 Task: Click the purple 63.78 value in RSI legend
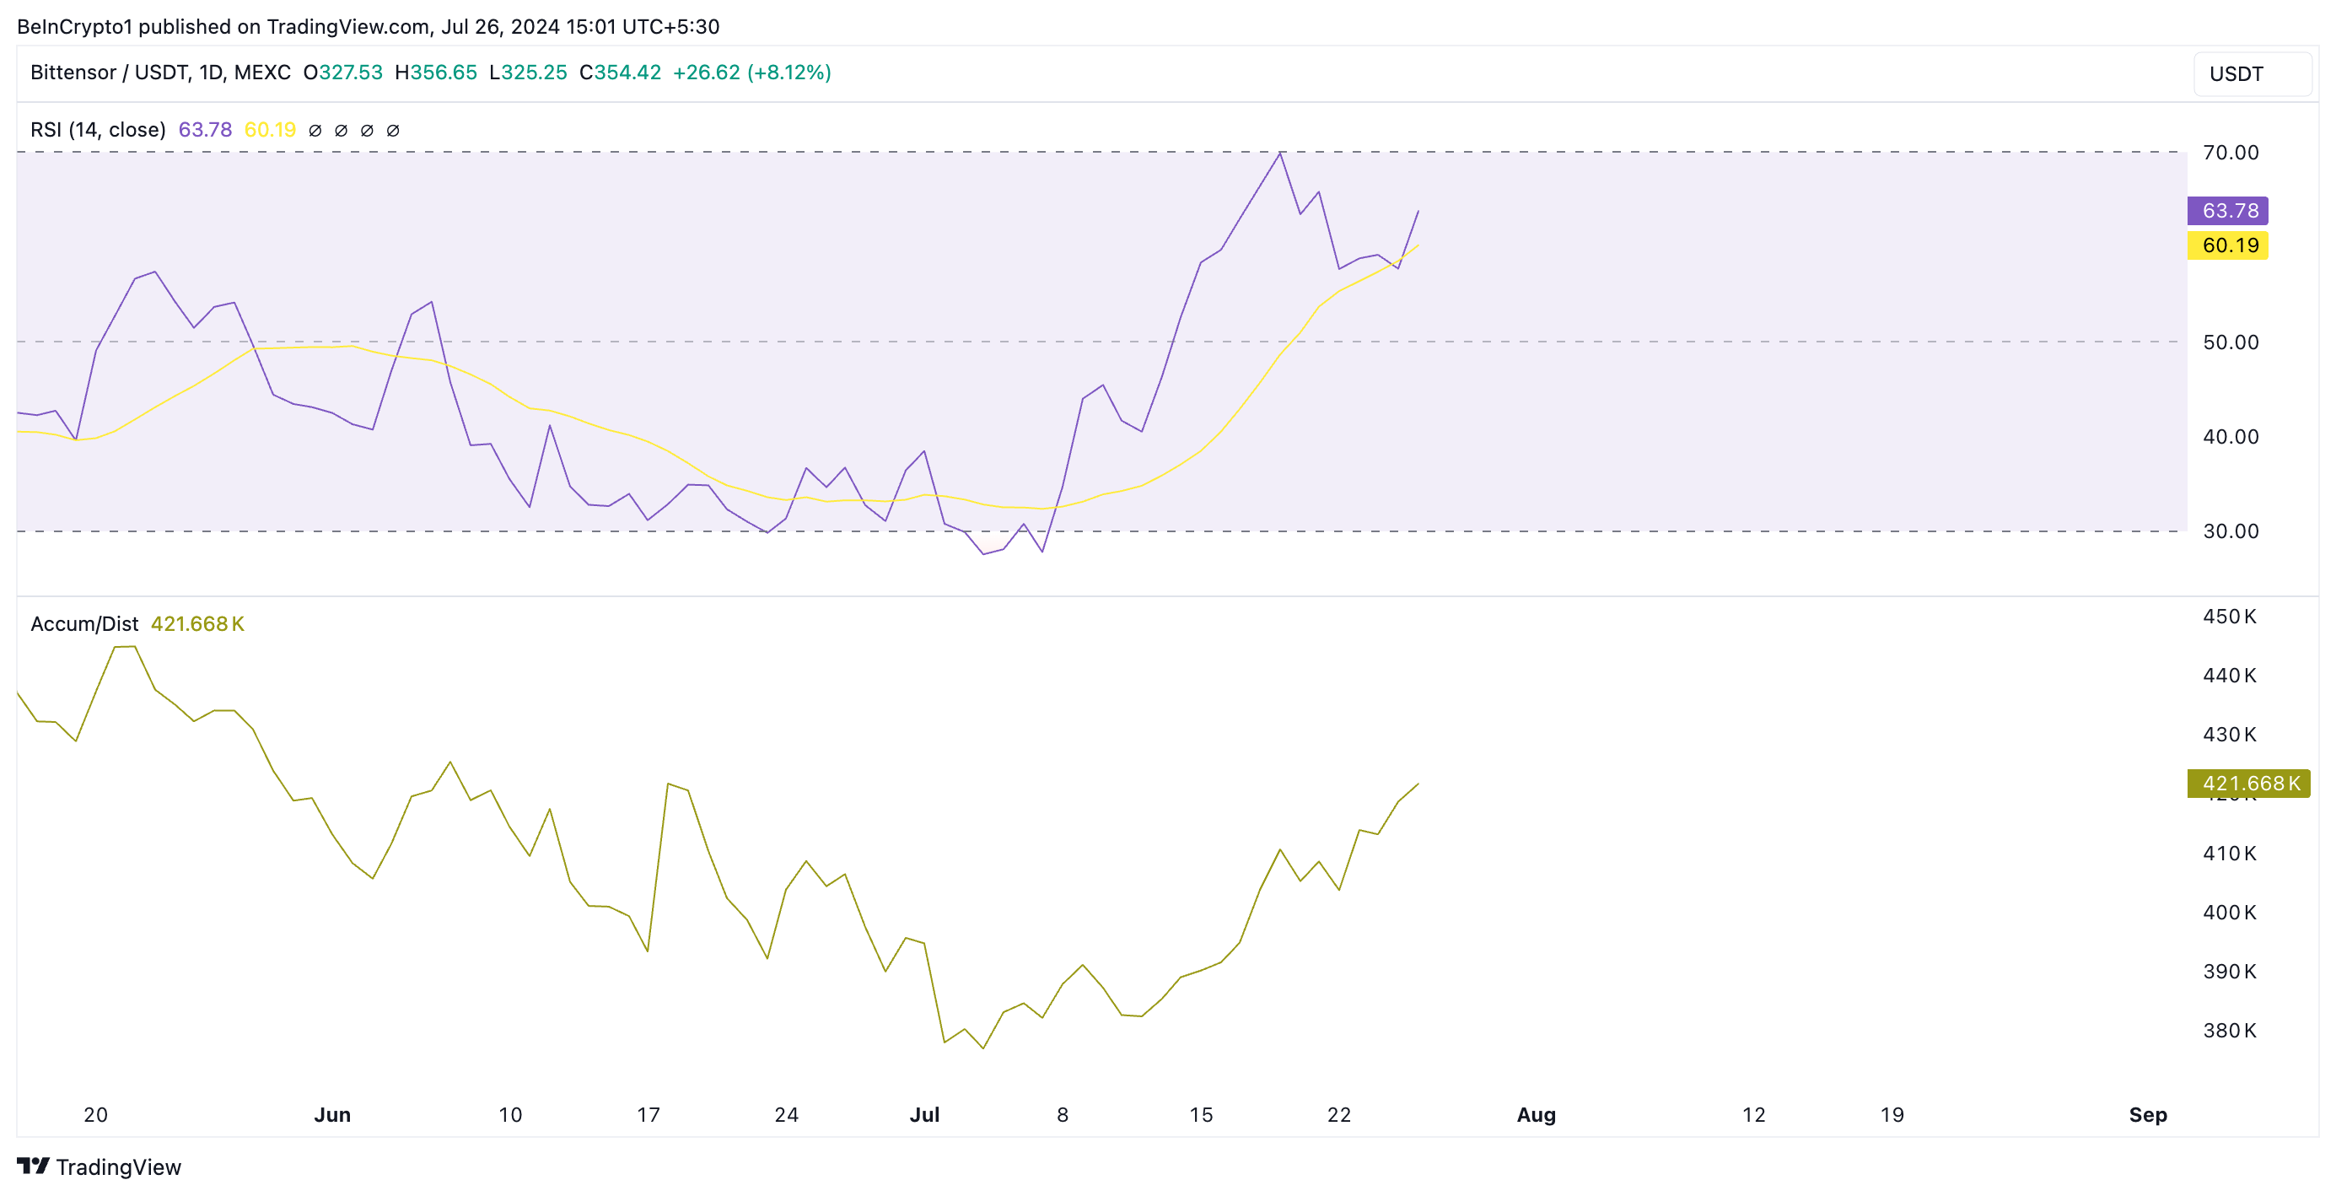(x=205, y=130)
